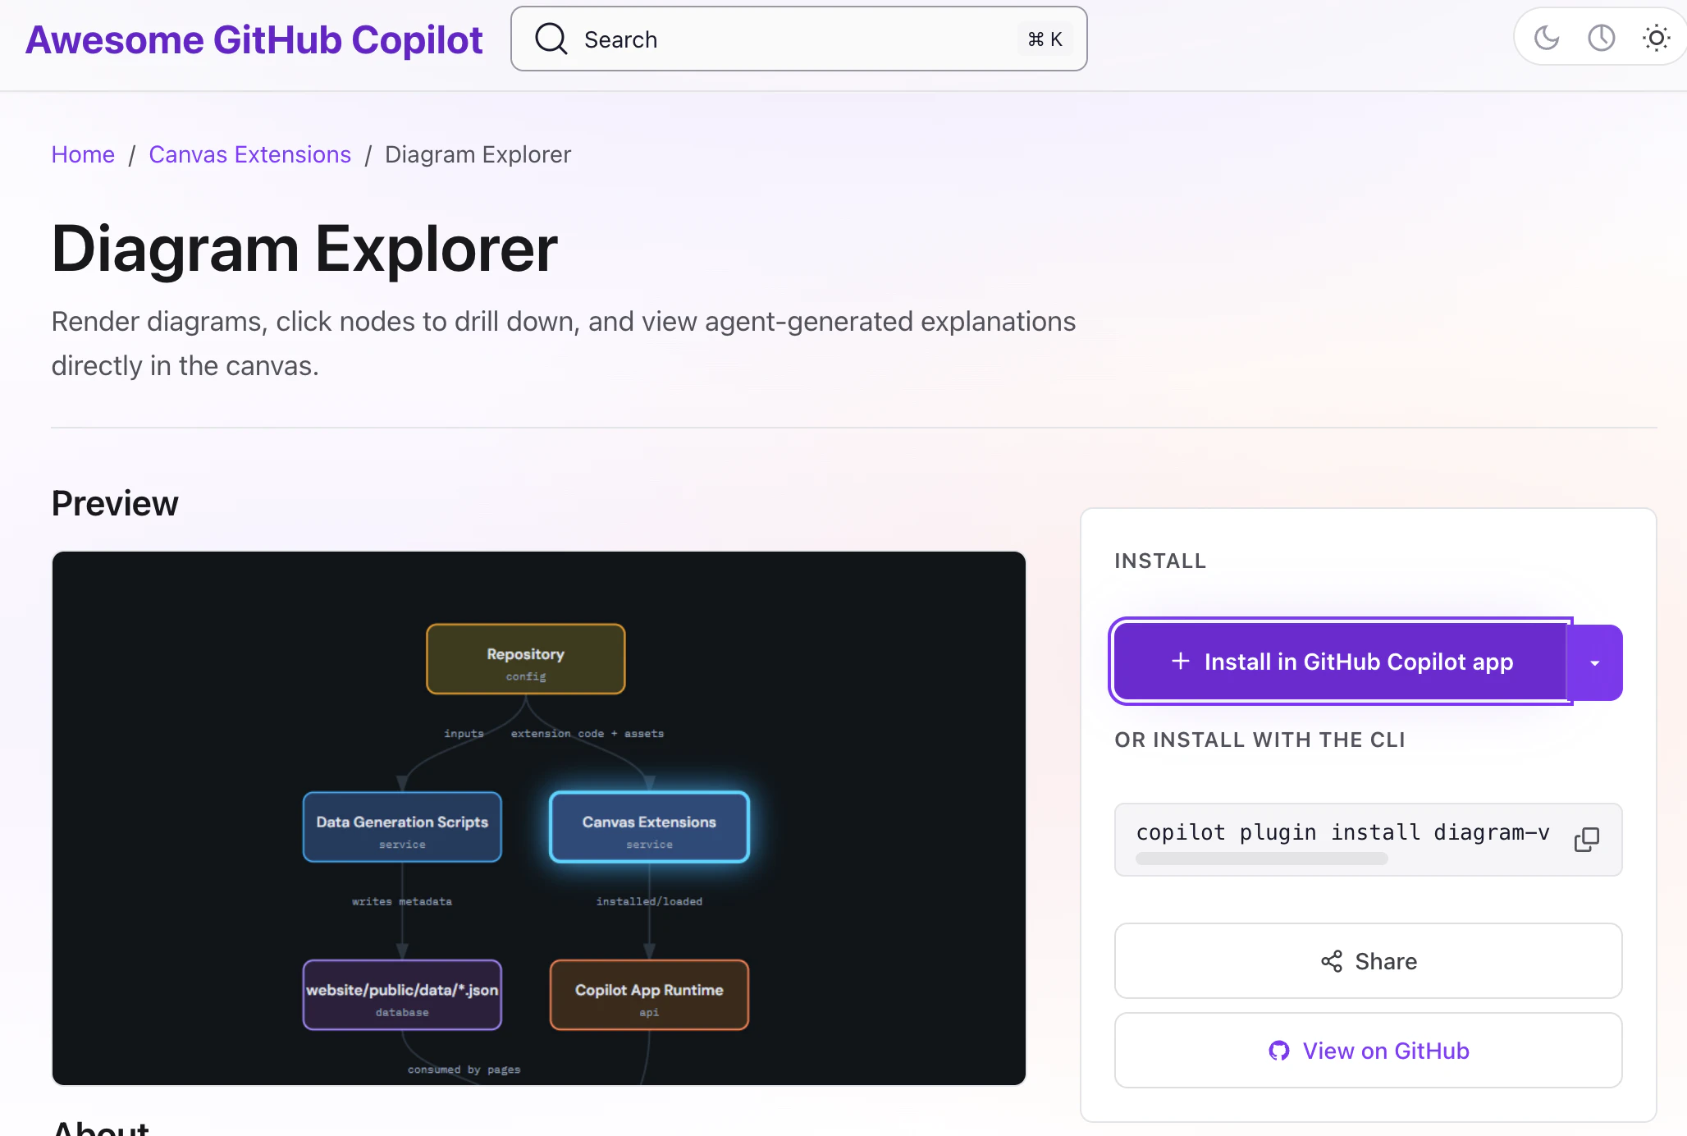
Task: Install in GitHub Copilot app
Action: 1341,662
